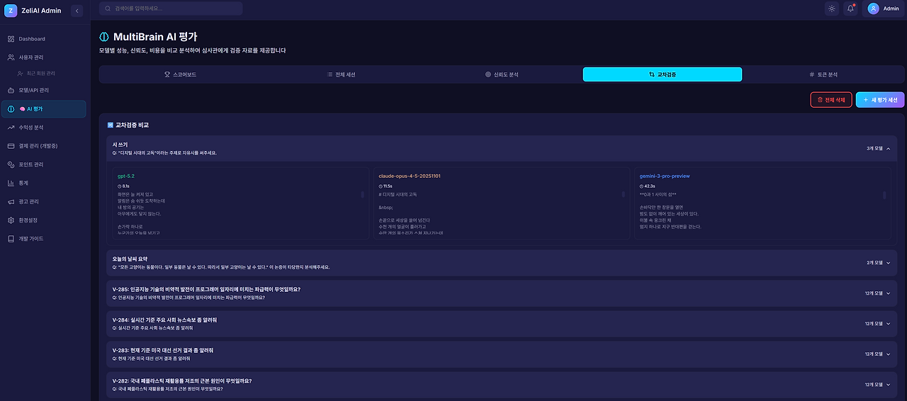Click the Admin user avatar
Image resolution: width=907 pixels, height=401 pixels.
pyautogui.click(x=873, y=9)
